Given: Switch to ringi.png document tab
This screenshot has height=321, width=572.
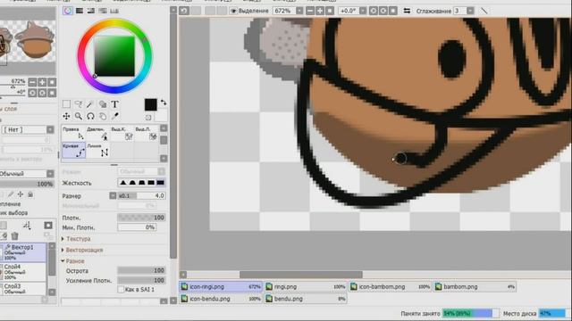Looking at the screenshot, I should (x=306, y=287).
